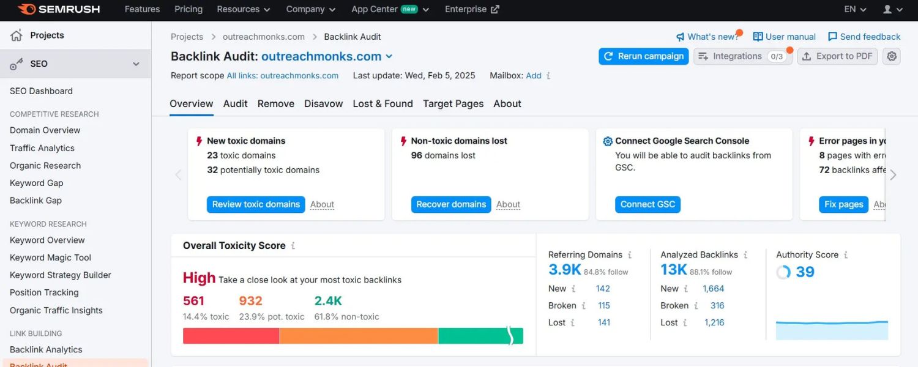This screenshot has height=367, width=918.
Task: Open the Lost & Found tab
Action: click(382, 104)
